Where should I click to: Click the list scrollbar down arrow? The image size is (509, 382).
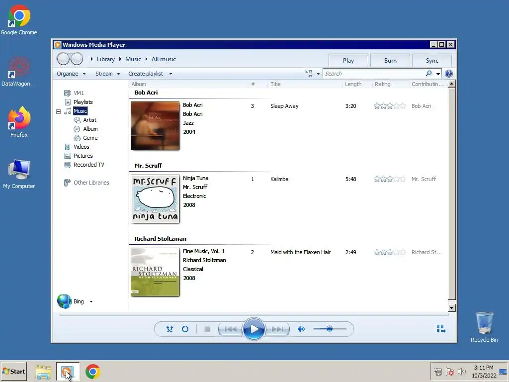tap(451, 307)
